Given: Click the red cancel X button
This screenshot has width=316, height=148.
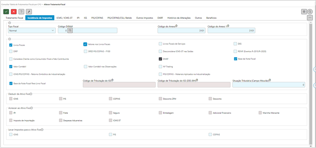Looking at the screenshot, I should point(14,12).
